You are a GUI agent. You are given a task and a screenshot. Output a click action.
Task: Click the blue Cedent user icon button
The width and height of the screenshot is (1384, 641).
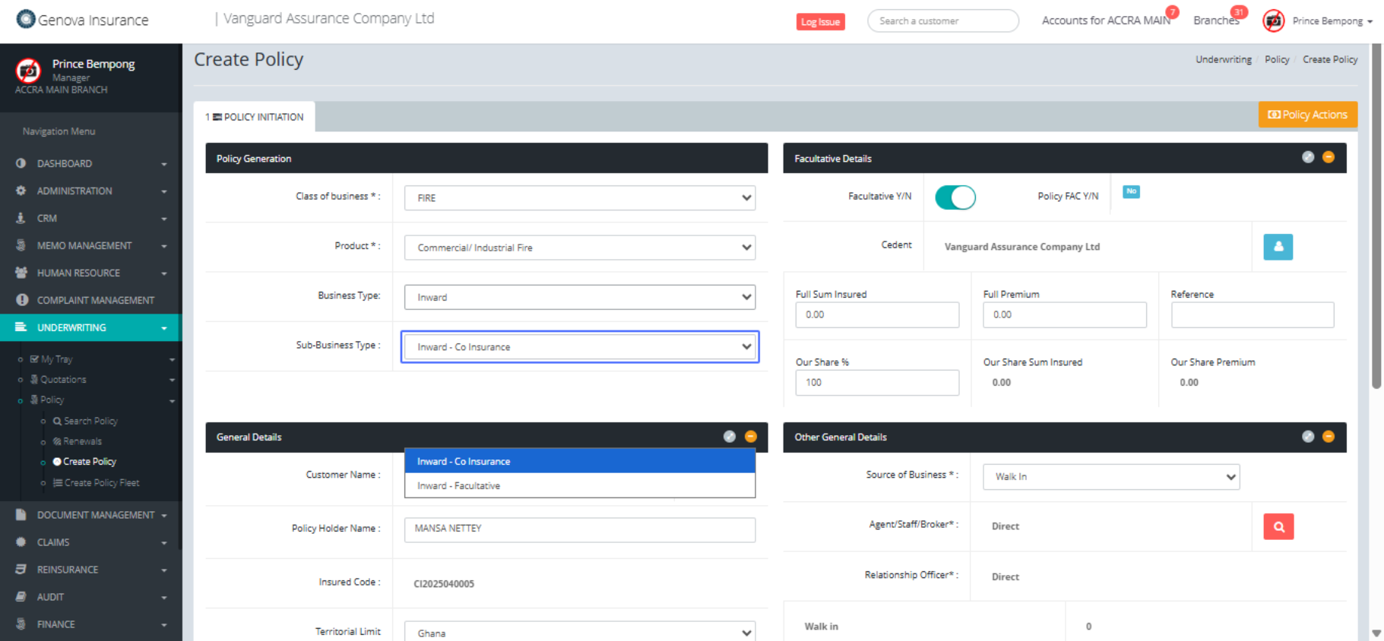[1278, 247]
